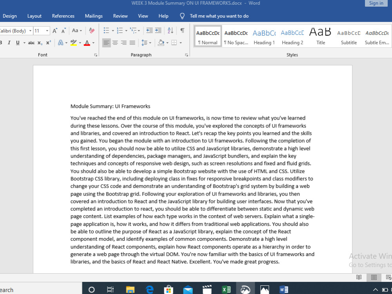Open the View tab

tap(143, 16)
